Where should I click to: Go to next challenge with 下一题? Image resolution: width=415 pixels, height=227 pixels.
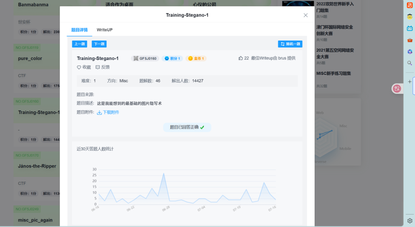tap(99, 44)
